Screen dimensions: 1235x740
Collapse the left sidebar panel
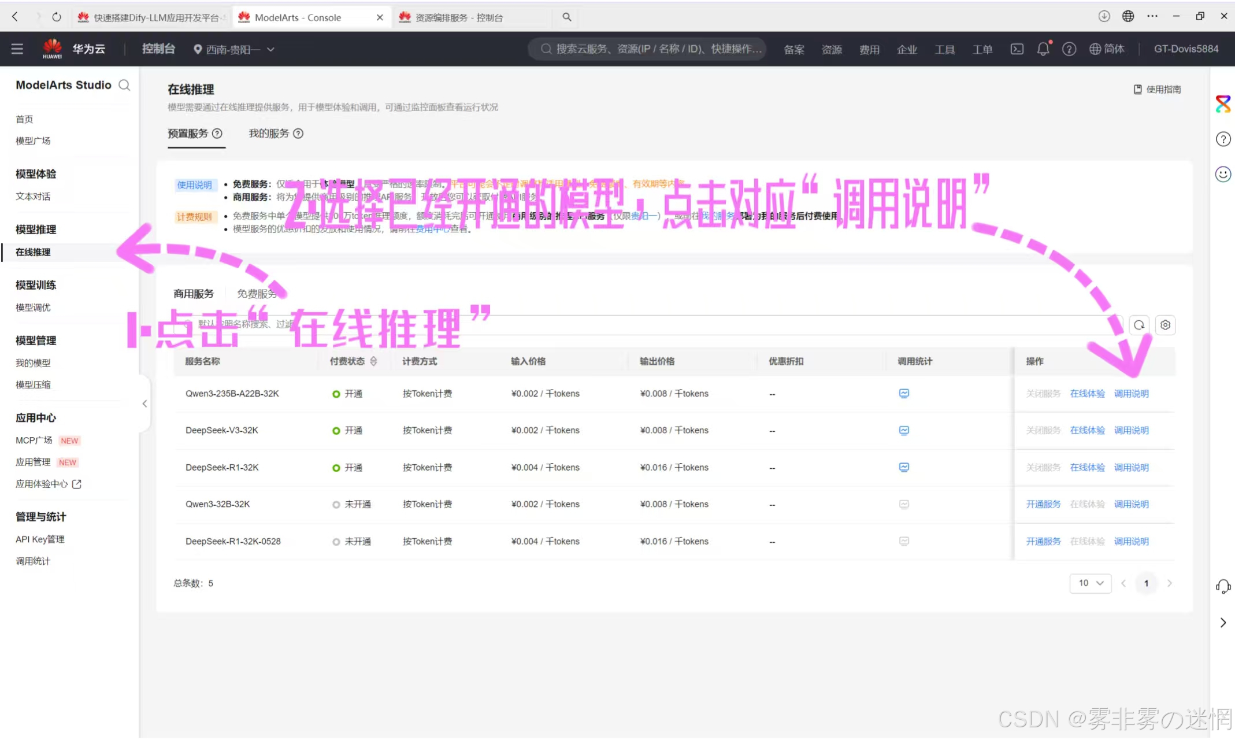click(144, 404)
